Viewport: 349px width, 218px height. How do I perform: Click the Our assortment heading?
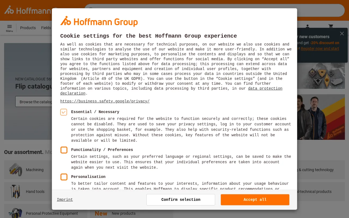(24, 152)
